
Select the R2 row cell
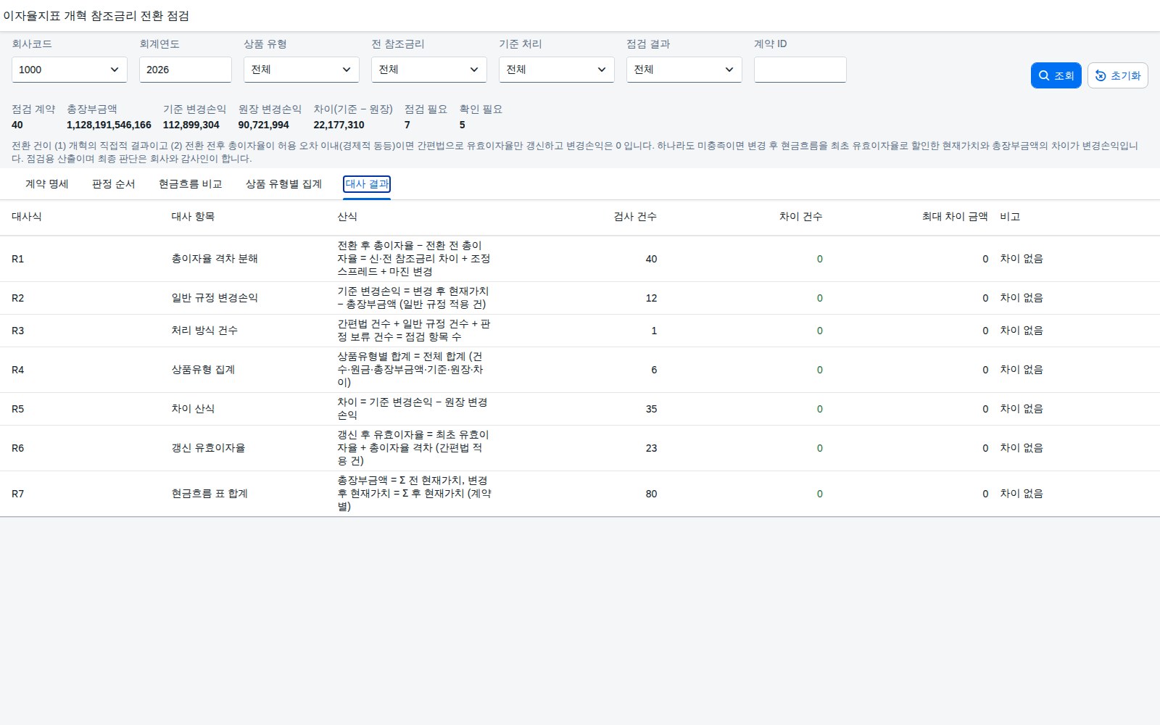18,298
